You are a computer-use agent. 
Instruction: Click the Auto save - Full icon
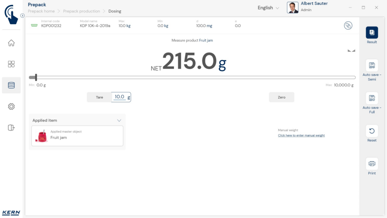click(x=372, y=99)
